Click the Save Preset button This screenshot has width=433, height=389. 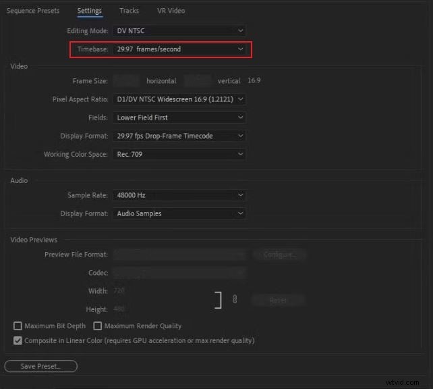click(40, 366)
